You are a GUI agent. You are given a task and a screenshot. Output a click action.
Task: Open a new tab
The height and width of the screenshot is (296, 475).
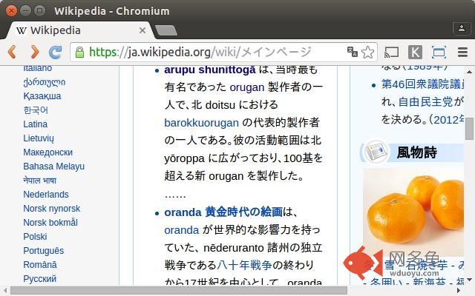tap(166, 30)
